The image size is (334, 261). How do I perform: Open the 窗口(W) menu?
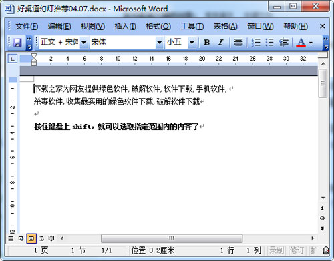pos(260,27)
